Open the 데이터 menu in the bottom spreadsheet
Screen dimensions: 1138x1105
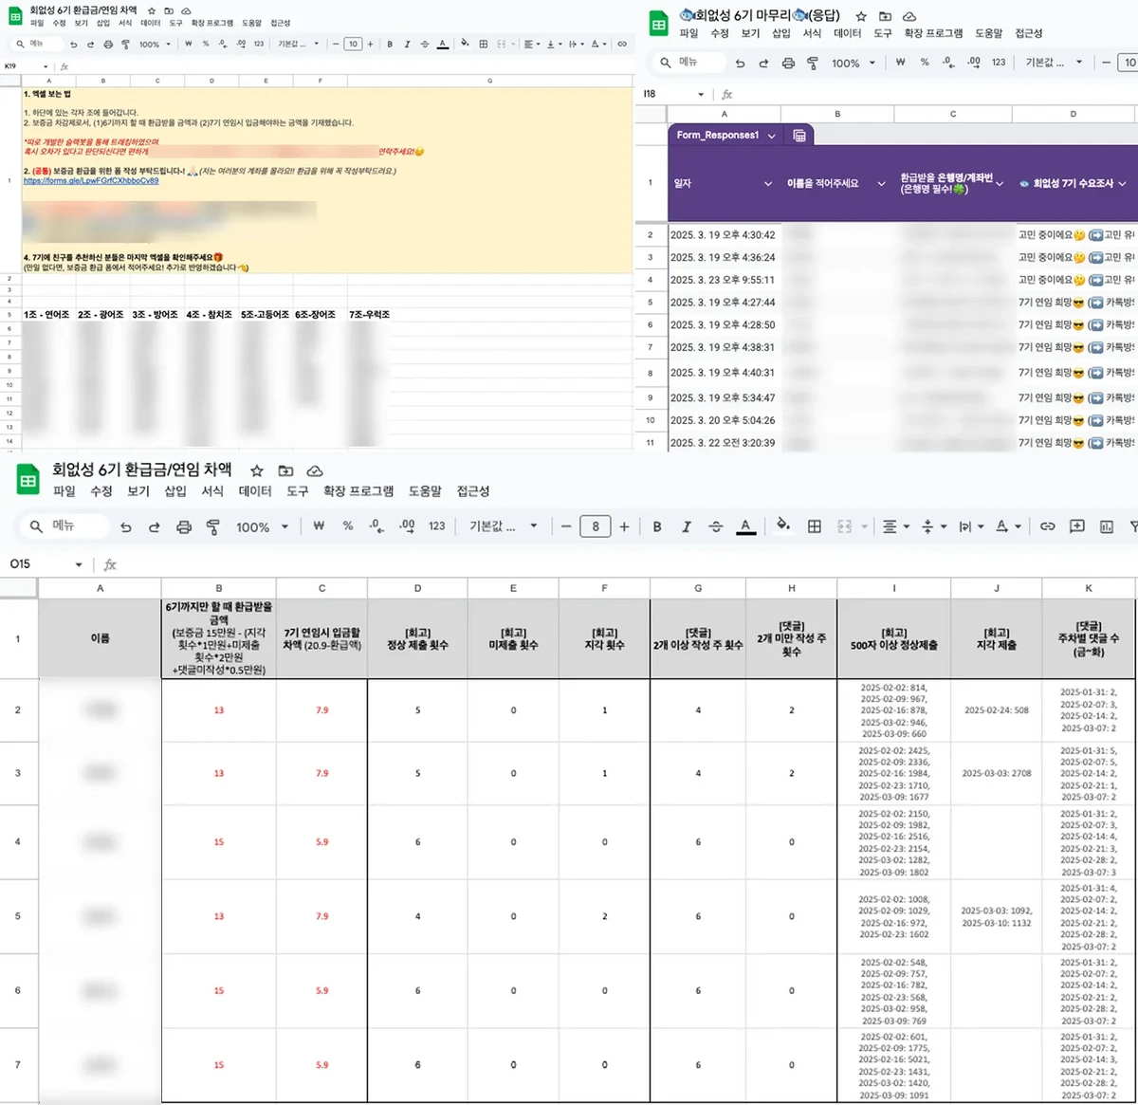pyautogui.click(x=255, y=491)
